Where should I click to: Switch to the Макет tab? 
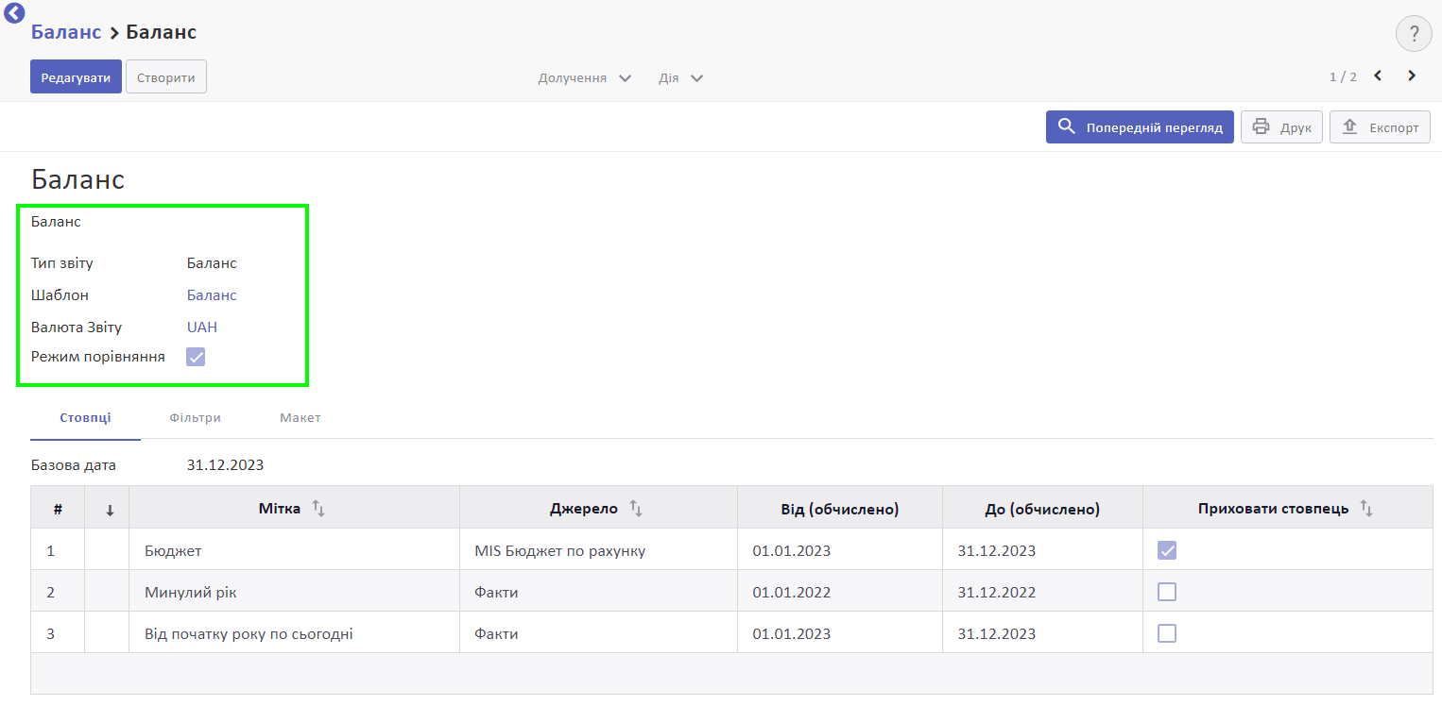[x=300, y=417]
